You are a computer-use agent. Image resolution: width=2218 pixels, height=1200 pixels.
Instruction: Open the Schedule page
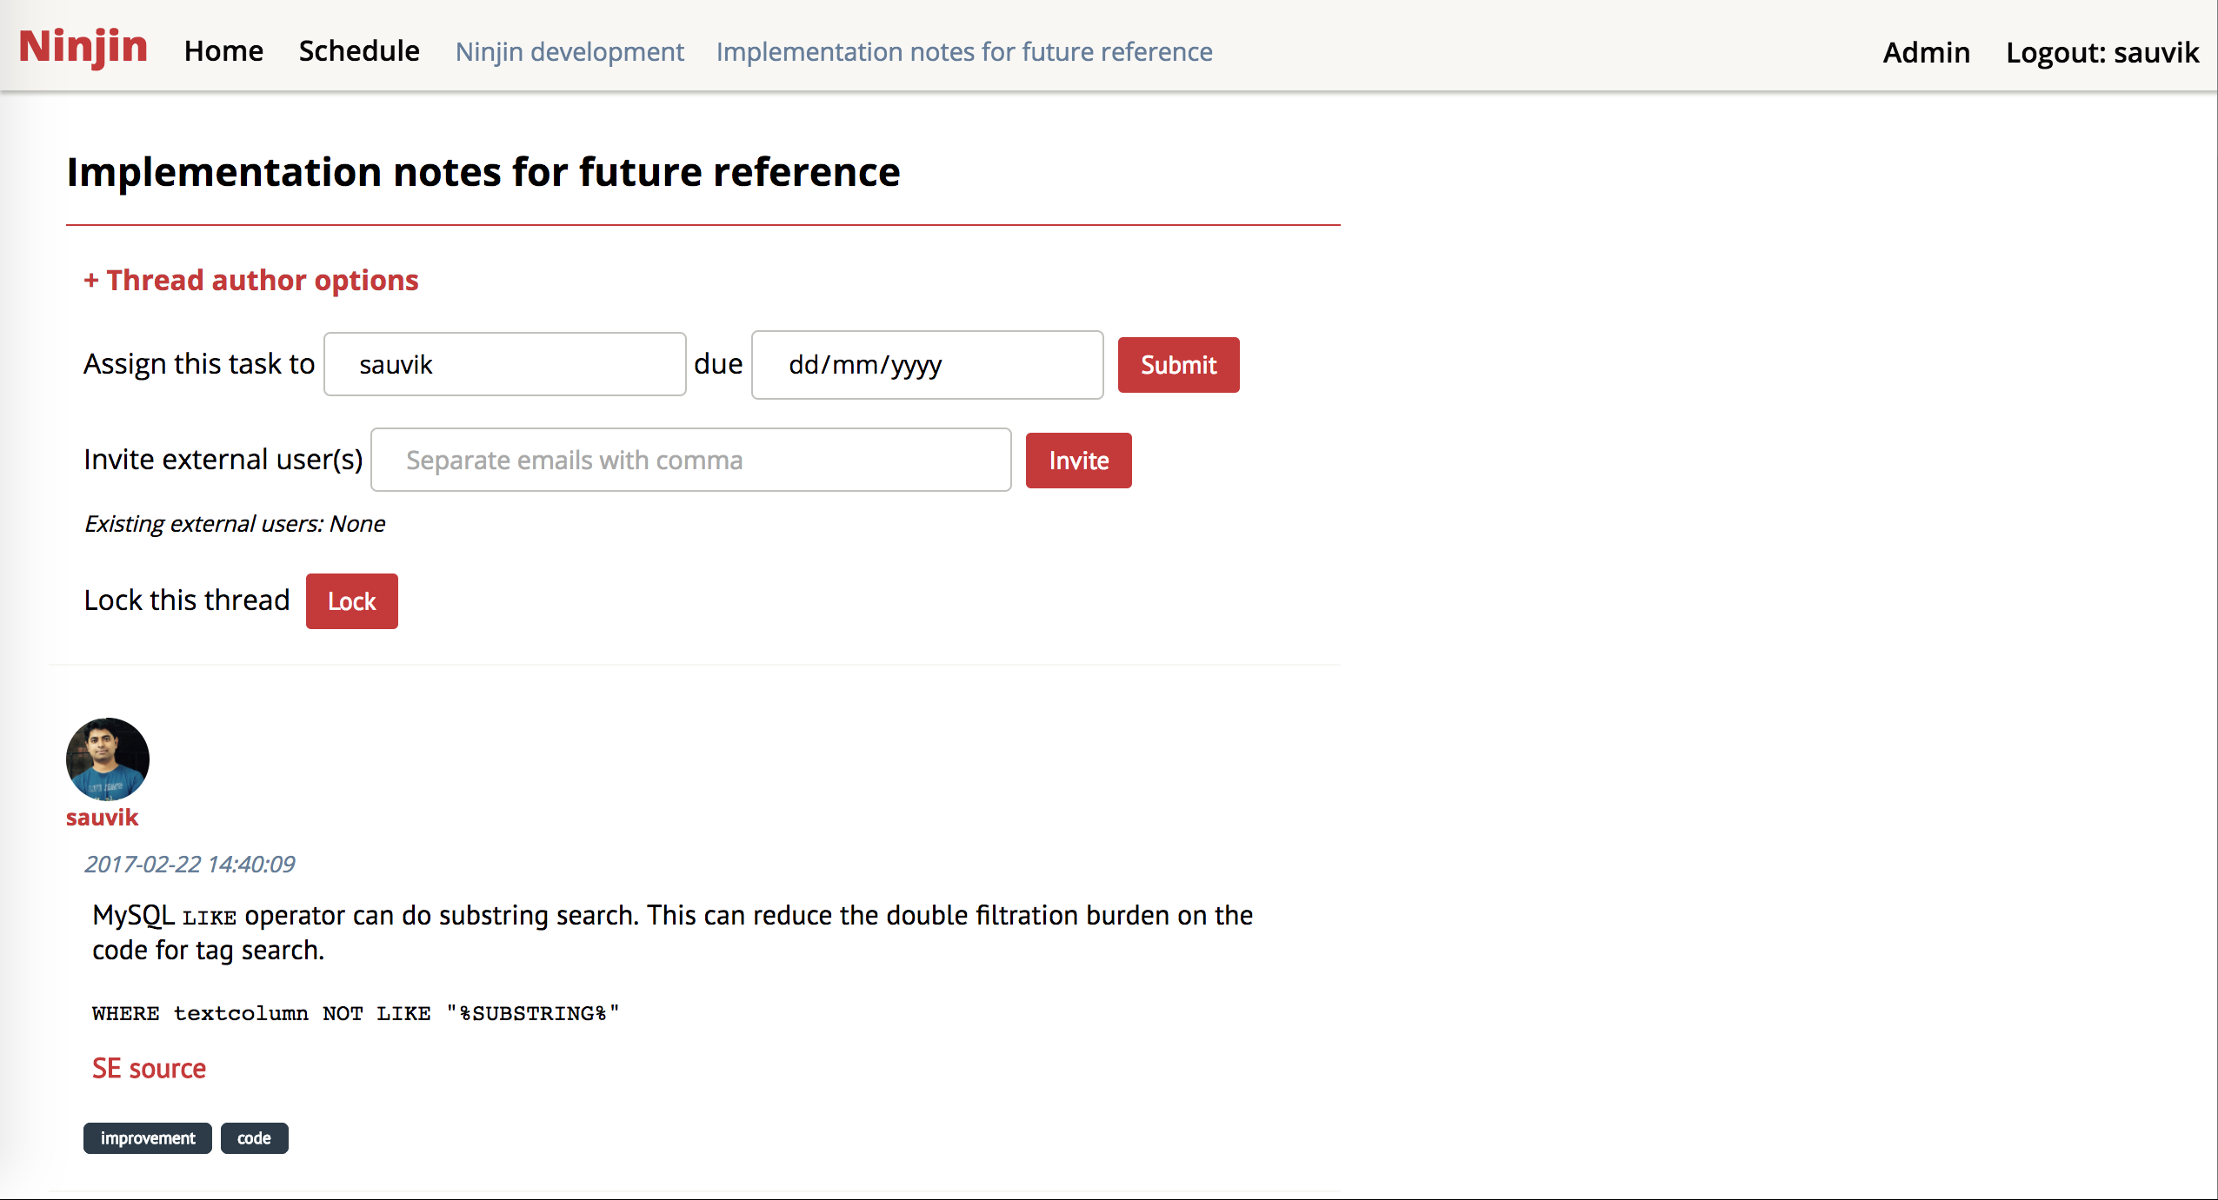358,51
